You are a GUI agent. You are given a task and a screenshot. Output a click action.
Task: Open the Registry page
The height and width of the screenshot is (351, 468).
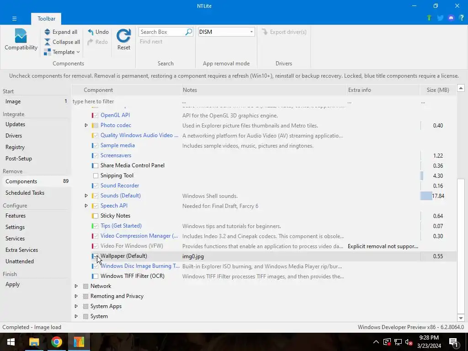[x=15, y=147]
